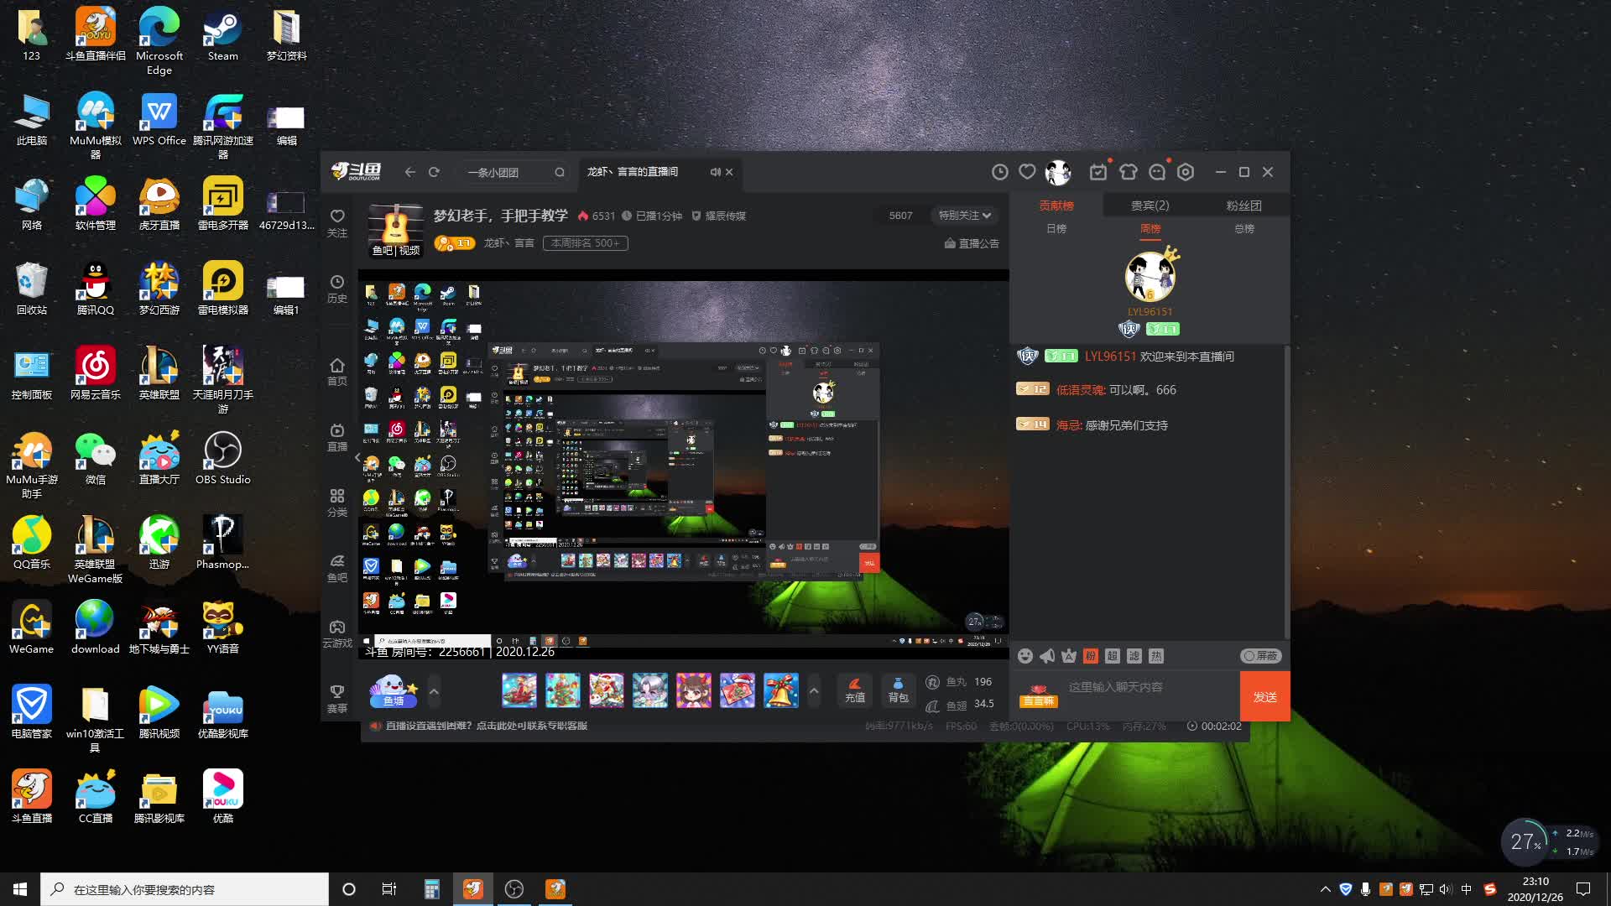Viewport: 1611px width, 906px height.
Task: Switch to the 粉丝团 tab
Action: (1243, 206)
